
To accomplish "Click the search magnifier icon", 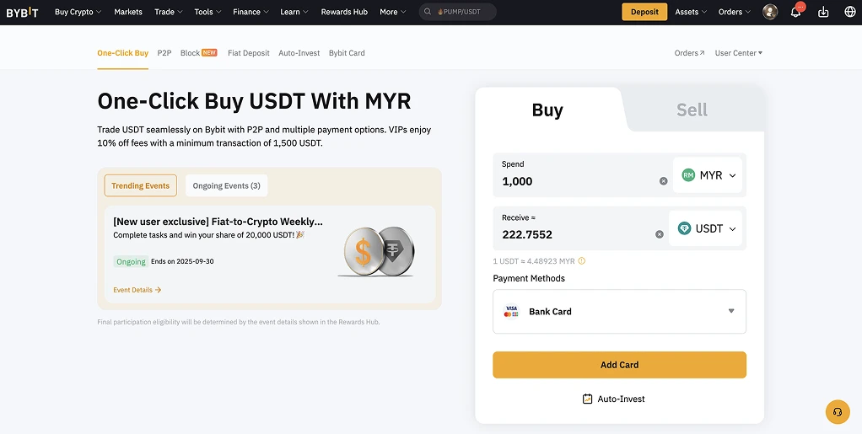I will (x=429, y=12).
